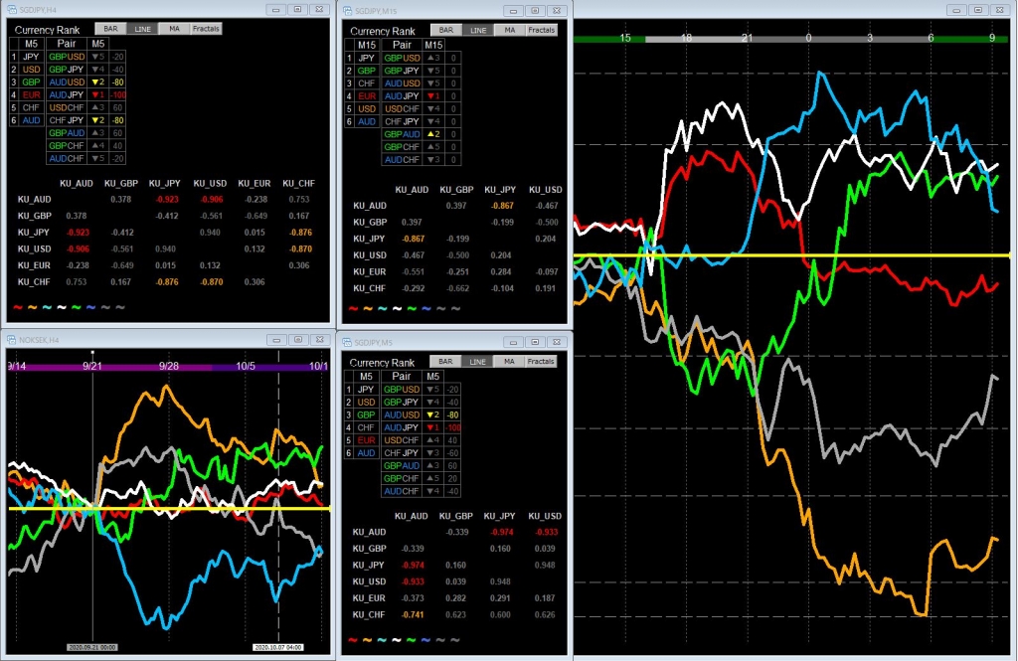The width and height of the screenshot is (1018, 661).
Task: Toggle MA display in SGDJPY,M5 Currency Rank panel
Action: coord(509,362)
